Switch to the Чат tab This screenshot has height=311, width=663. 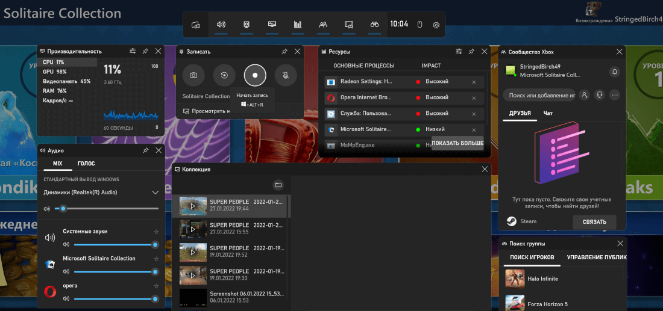pyautogui.click(x=548, y=113)
